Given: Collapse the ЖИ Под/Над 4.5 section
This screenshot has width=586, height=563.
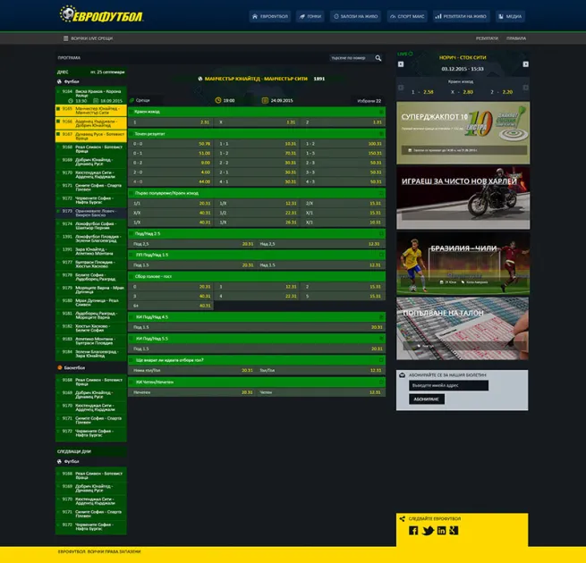Looking at the screenshot, I should 381,317.
